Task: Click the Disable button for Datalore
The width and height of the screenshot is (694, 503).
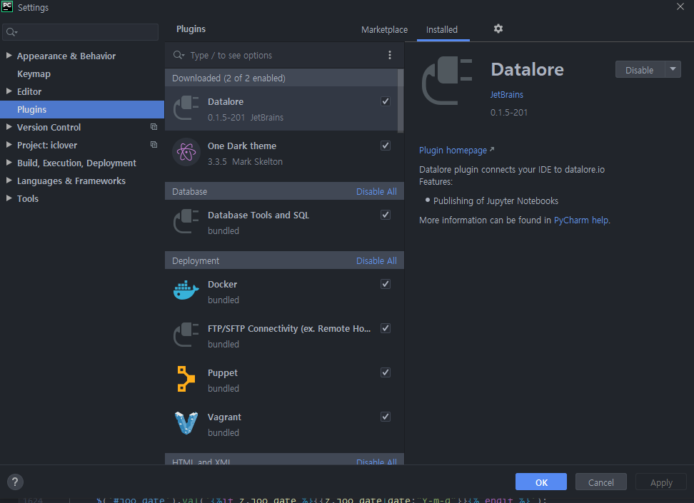Action: [640, 70]
